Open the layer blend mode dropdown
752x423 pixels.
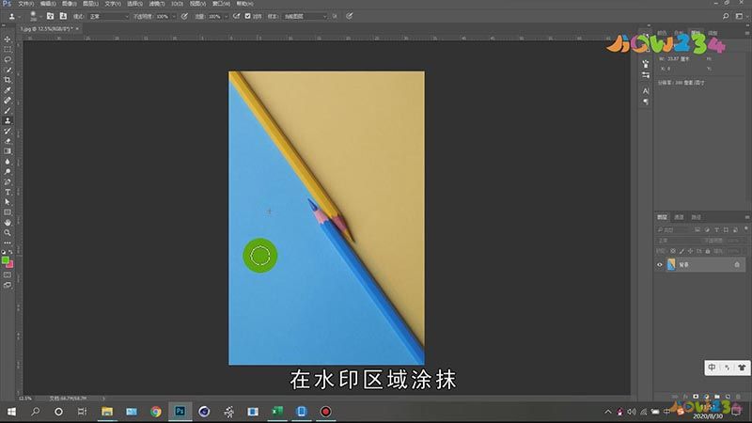pyautogui.click(x=678, y=241)
